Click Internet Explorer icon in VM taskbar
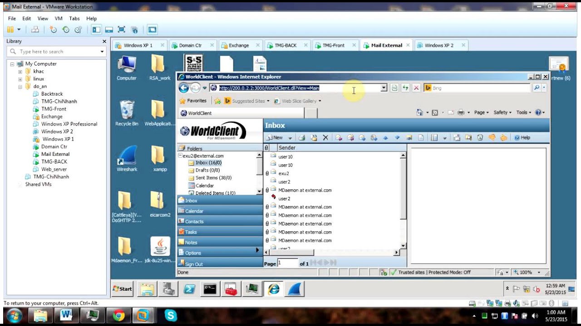Image resolution: width=581 pixels, height=326 pixels. (x=274, y=289)
